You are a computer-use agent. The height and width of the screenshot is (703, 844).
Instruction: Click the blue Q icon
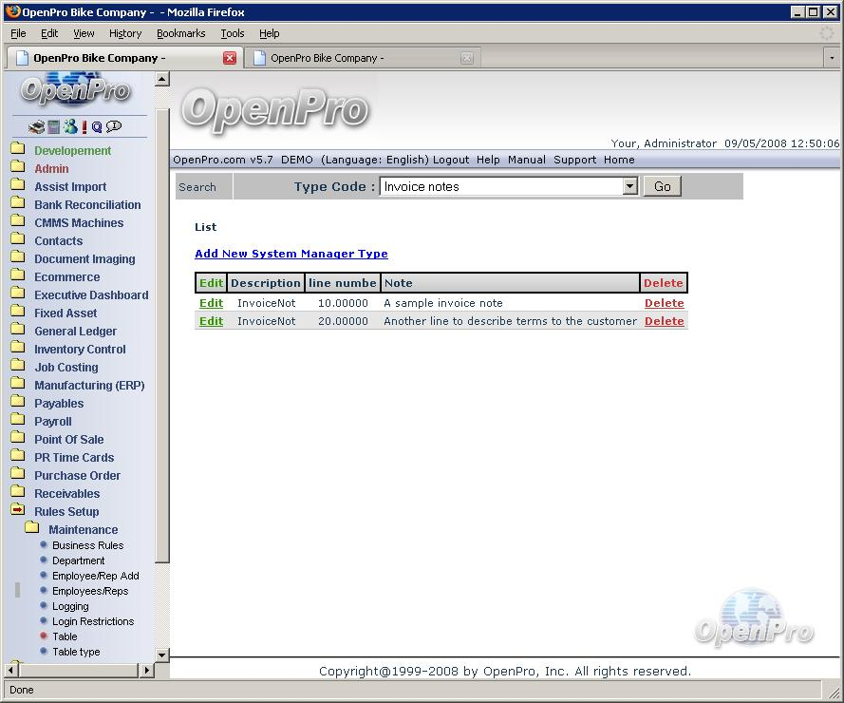pos(97,126)
